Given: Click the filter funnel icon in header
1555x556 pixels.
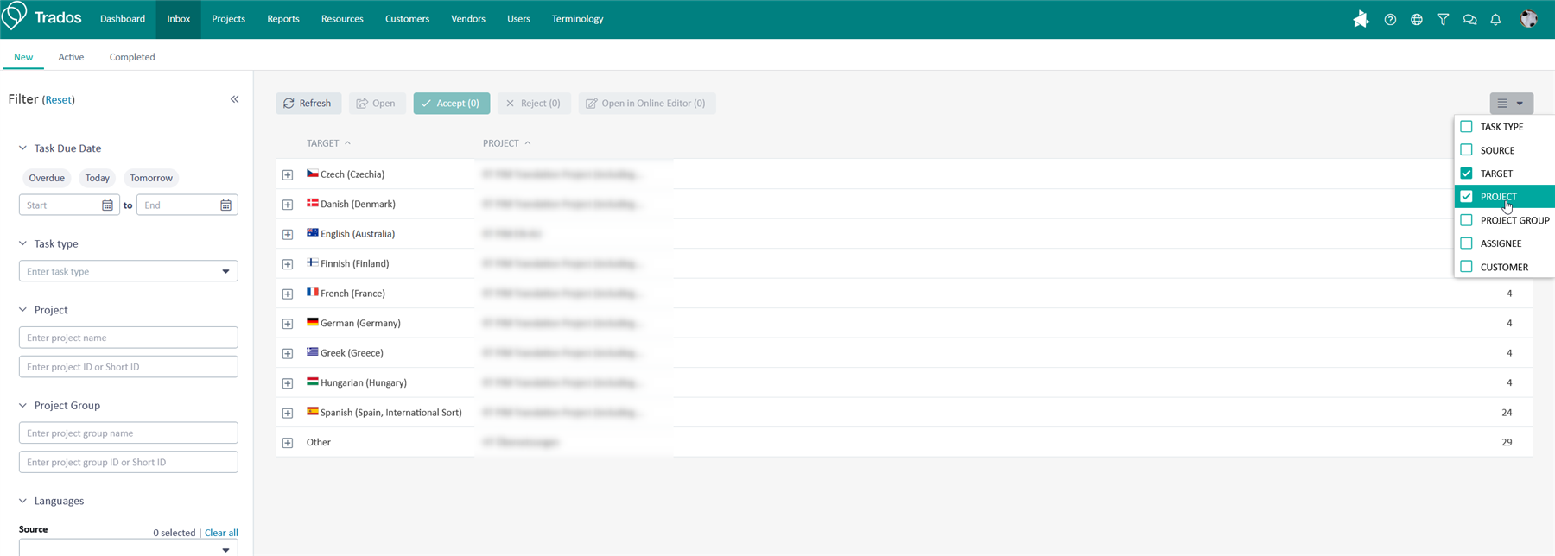Looking at the screenshot, I should (x=1443, y=19).
